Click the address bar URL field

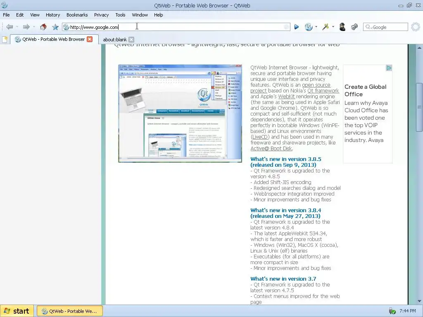pyautogui.click(x=176, y=27)
